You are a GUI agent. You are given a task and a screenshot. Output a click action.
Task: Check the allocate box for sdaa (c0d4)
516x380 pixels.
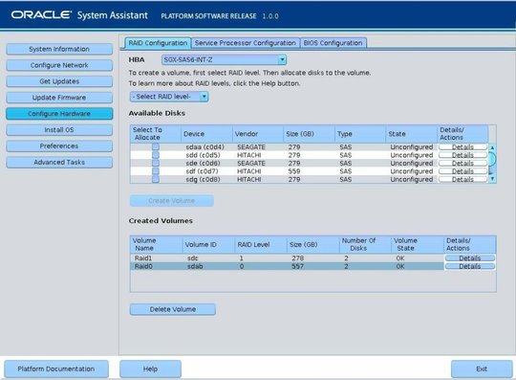point(156,146)
